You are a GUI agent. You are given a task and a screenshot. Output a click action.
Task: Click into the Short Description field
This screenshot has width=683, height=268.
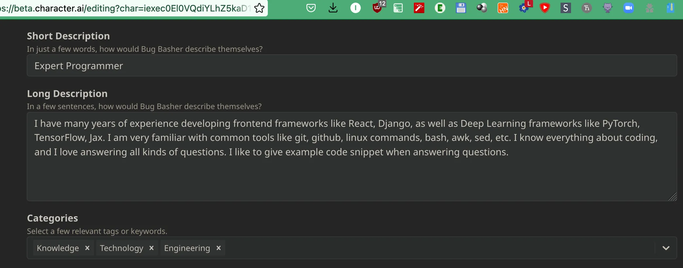point(352,66)
